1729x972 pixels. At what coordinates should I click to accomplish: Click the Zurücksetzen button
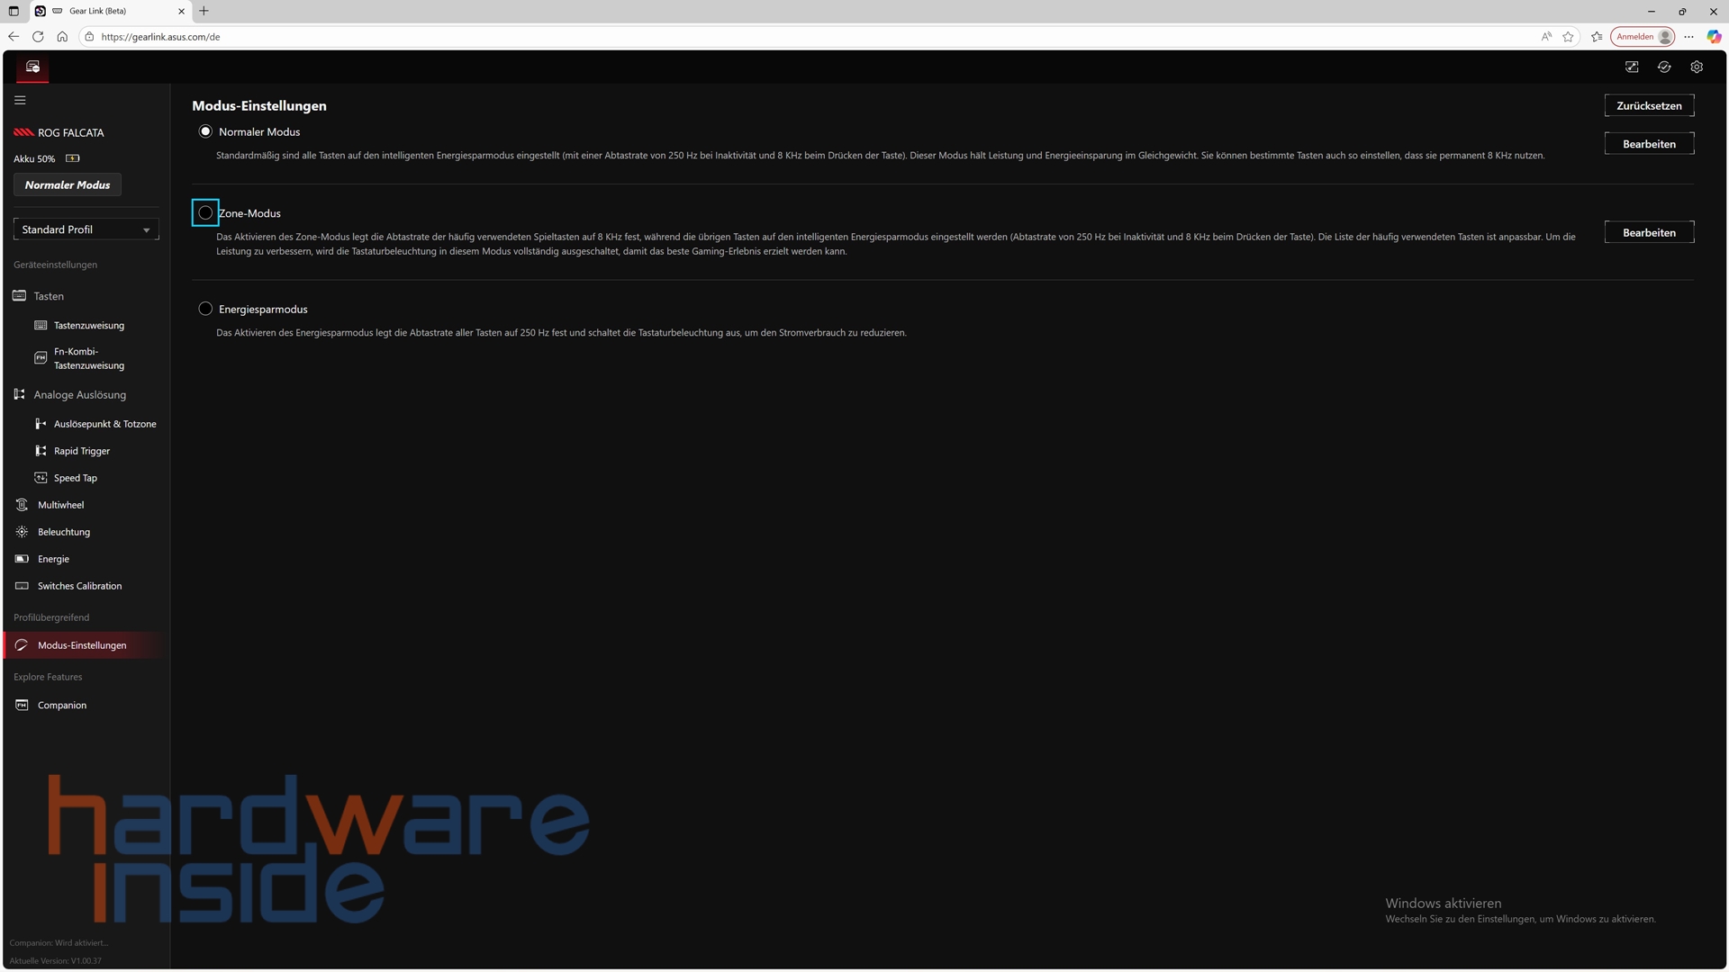pyautogui.click(x=1648, y=106)
